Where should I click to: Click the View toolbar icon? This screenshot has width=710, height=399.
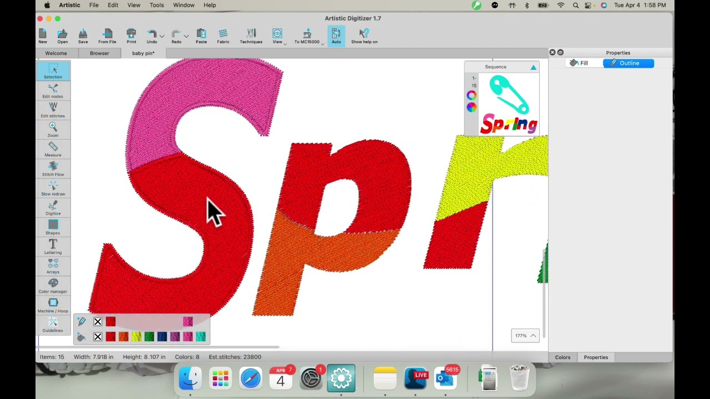tap(277, 37)
